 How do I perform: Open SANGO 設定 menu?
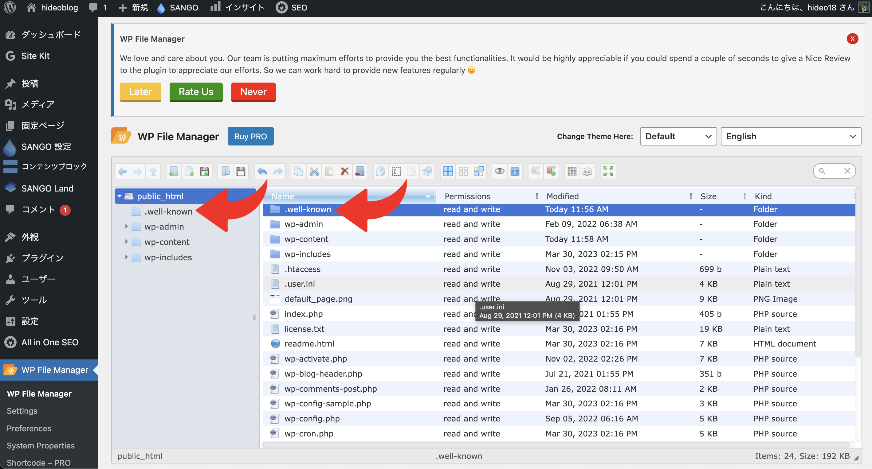pyautogui.click(x=49, y=146)
